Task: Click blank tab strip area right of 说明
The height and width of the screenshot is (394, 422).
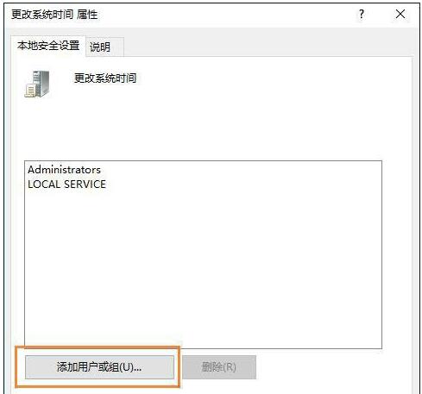Action: [x=268, y=47]
